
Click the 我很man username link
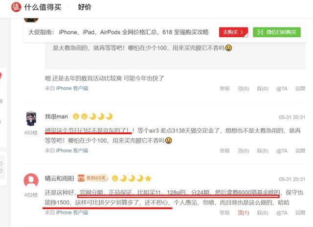[56, 117]
